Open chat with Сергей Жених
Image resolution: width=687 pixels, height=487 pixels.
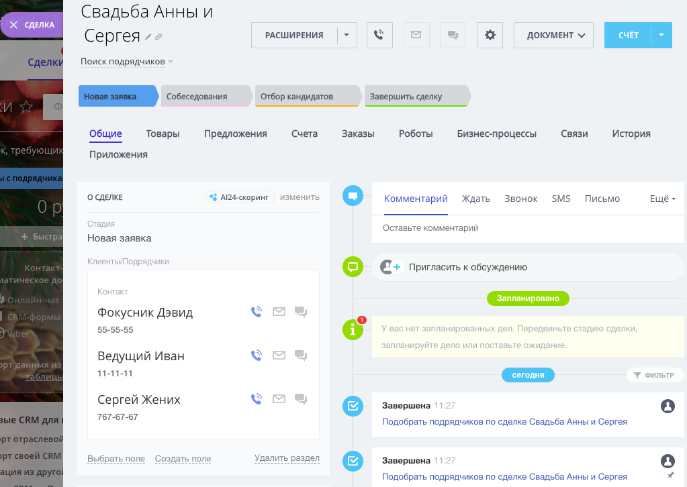(x=301, y=399)
